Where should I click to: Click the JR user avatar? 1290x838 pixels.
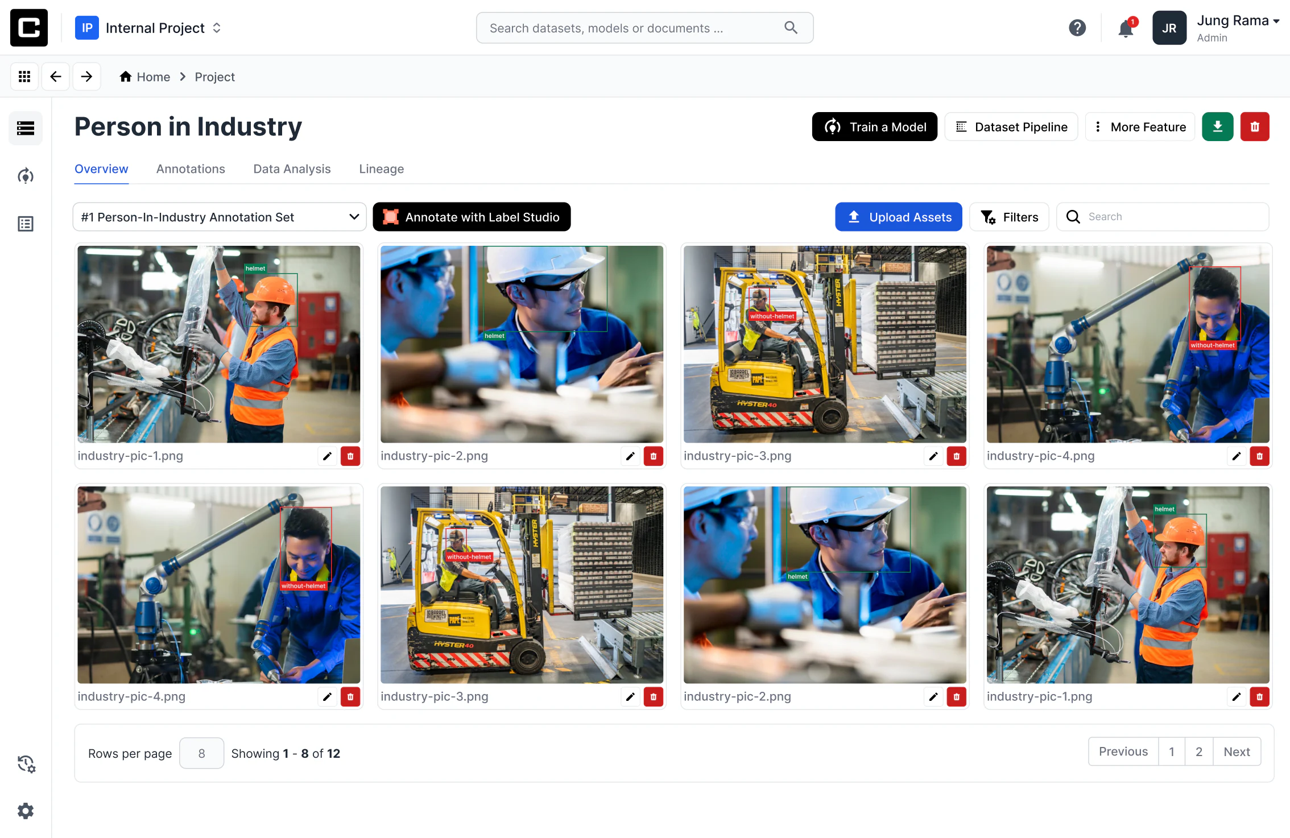pos(1169,28)
